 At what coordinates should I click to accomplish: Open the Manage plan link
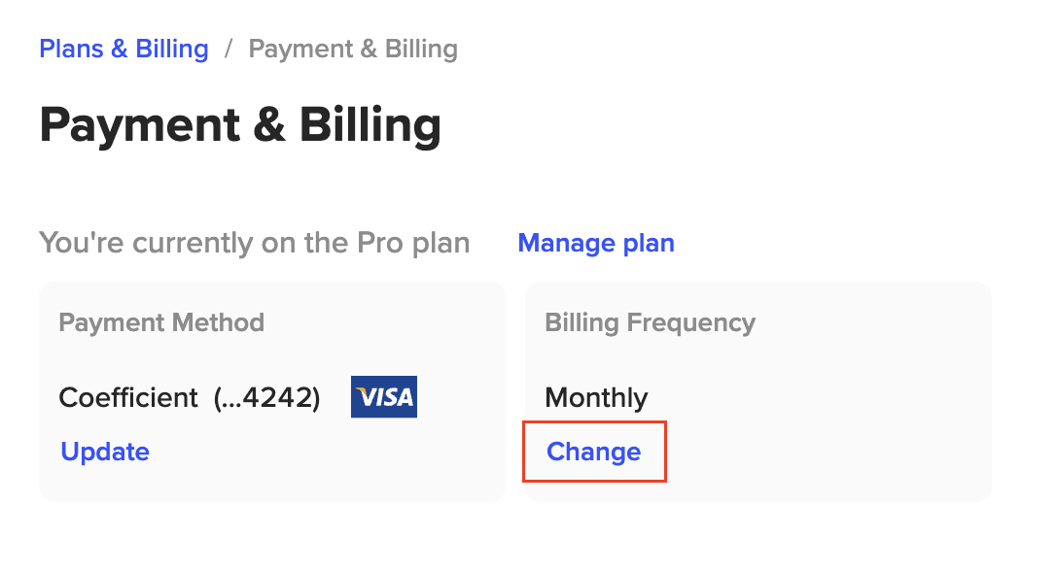pos(596,243)
